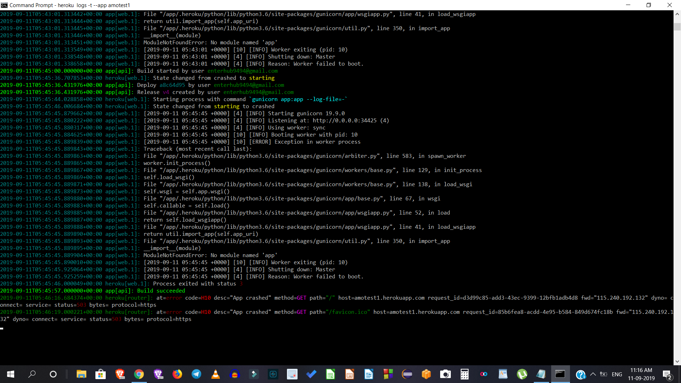Show hidden system tray icons

pos(593,374)
